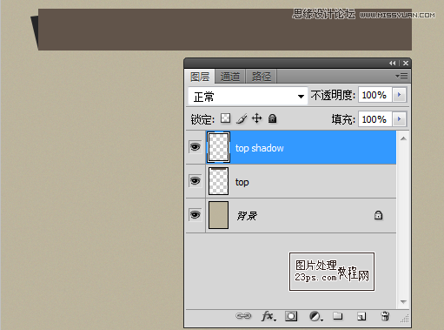Switch to the 通道 tab
The width and height of the screenshot is (444, 330).
tap(230, 77)
